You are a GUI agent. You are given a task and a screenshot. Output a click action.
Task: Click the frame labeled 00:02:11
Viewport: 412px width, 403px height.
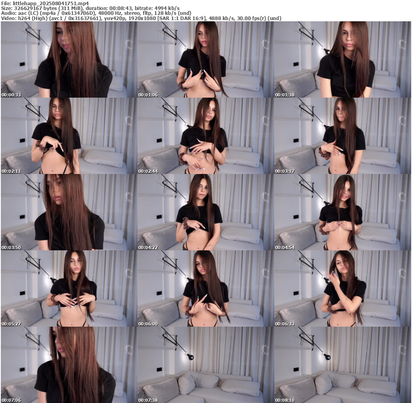(x=69, y=136)
